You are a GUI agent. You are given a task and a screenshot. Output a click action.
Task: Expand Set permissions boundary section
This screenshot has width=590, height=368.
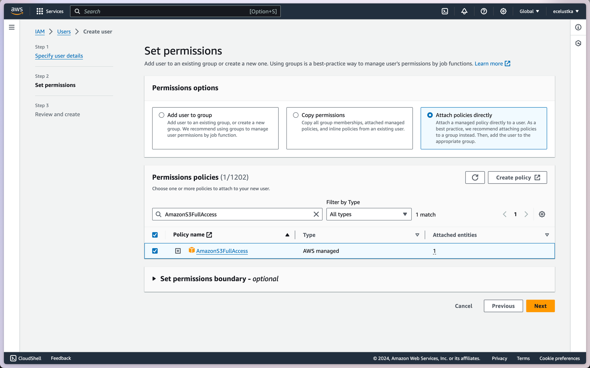(154, 279)
